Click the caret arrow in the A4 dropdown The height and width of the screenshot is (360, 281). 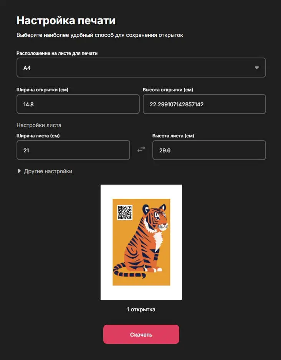[257, 68]
